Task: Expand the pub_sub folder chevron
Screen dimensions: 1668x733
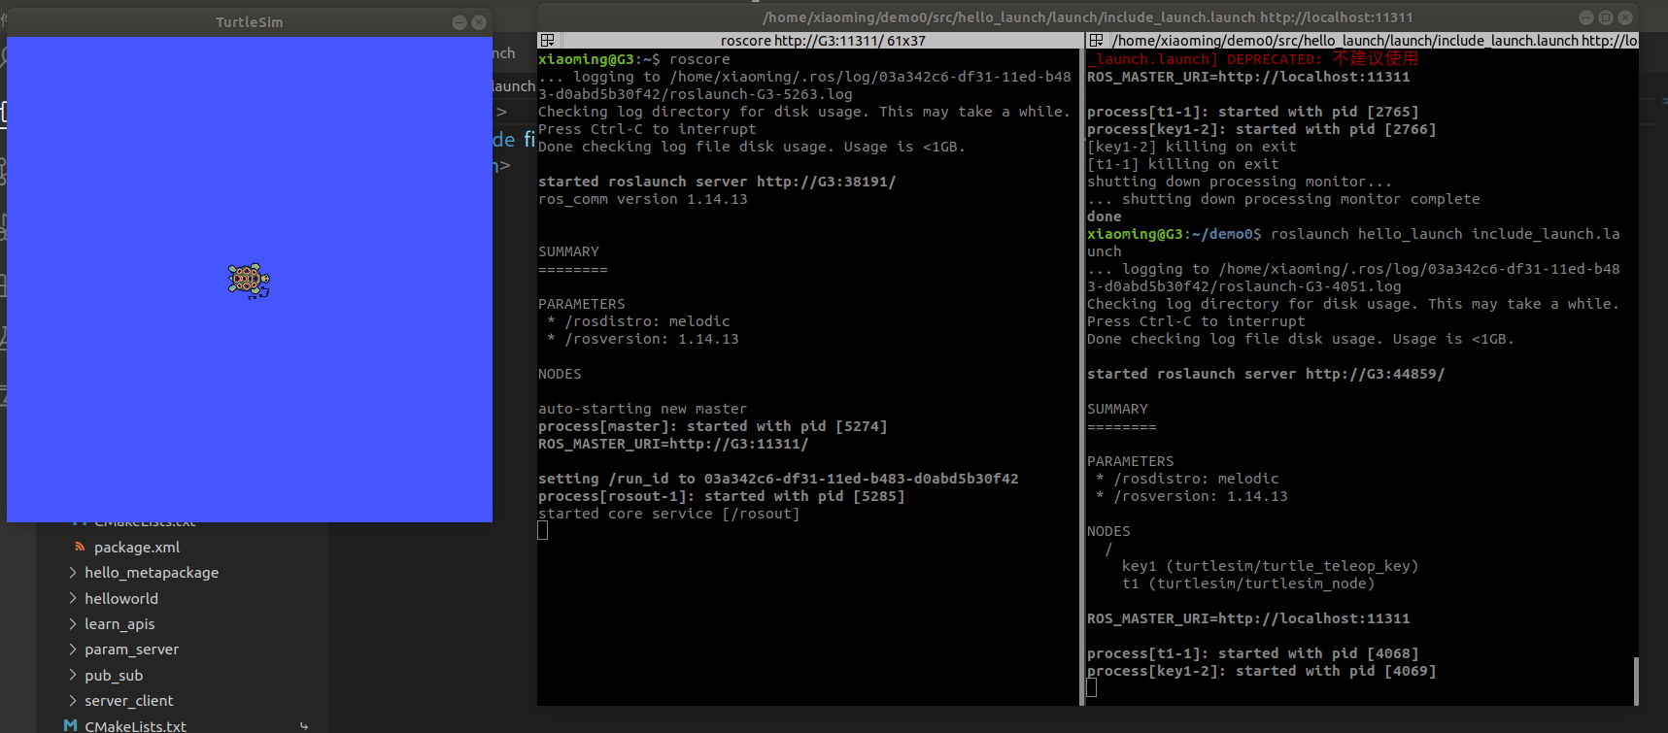Action: click(73, 675)
